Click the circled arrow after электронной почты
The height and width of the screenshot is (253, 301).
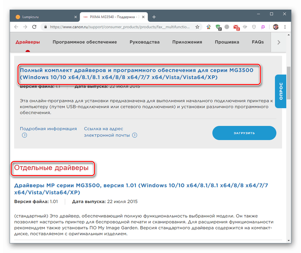(135, 135)
